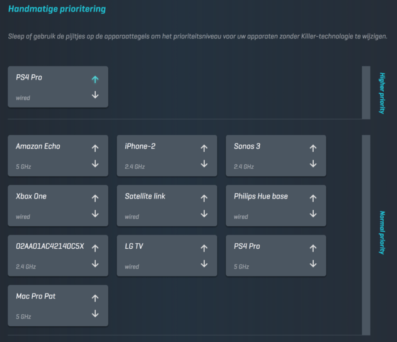Click the Higher priority zone bar
The height and width of the screenshot is (342, 397).
(366, 93)
